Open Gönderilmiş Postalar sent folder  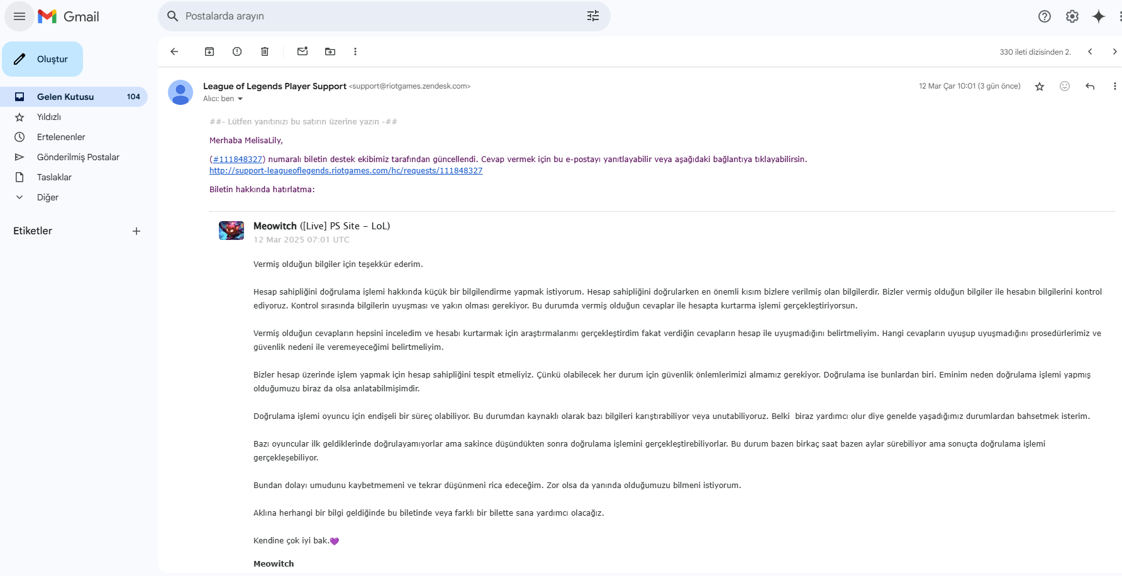pyautogui.click(x=74, y=157)
